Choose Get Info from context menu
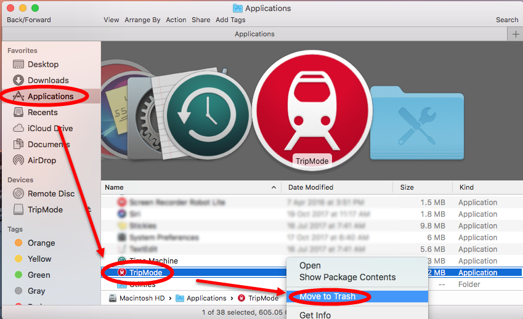 [x=315, y=315]
